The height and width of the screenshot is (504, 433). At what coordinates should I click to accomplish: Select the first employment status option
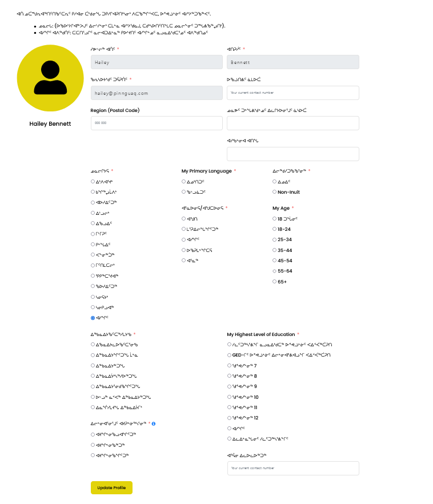click(x=93, y=344)
